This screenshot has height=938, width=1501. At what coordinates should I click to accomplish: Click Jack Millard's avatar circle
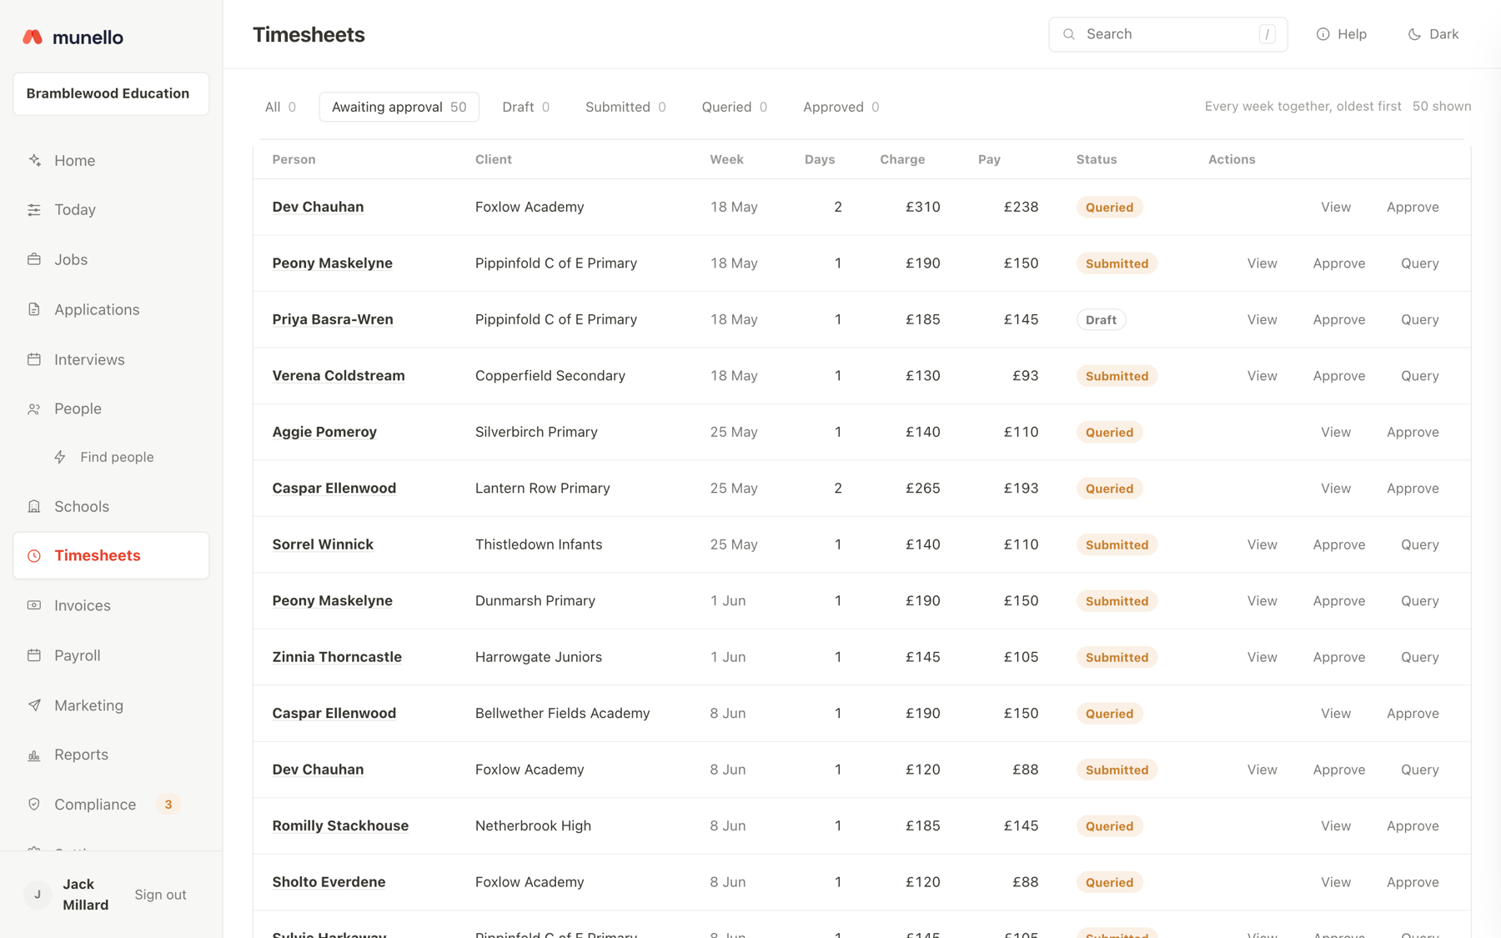(x=38, y=895)
